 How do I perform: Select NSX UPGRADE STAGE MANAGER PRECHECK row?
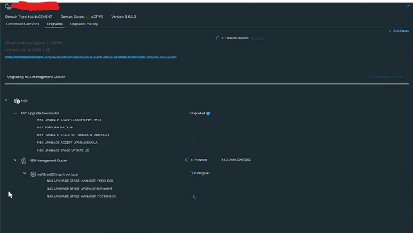(80, 181)
